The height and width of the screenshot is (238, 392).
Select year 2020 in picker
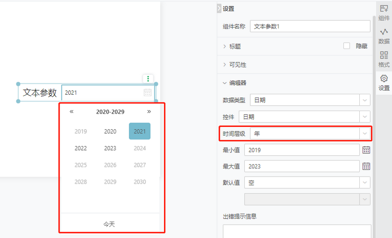click(x=110, y=131)
